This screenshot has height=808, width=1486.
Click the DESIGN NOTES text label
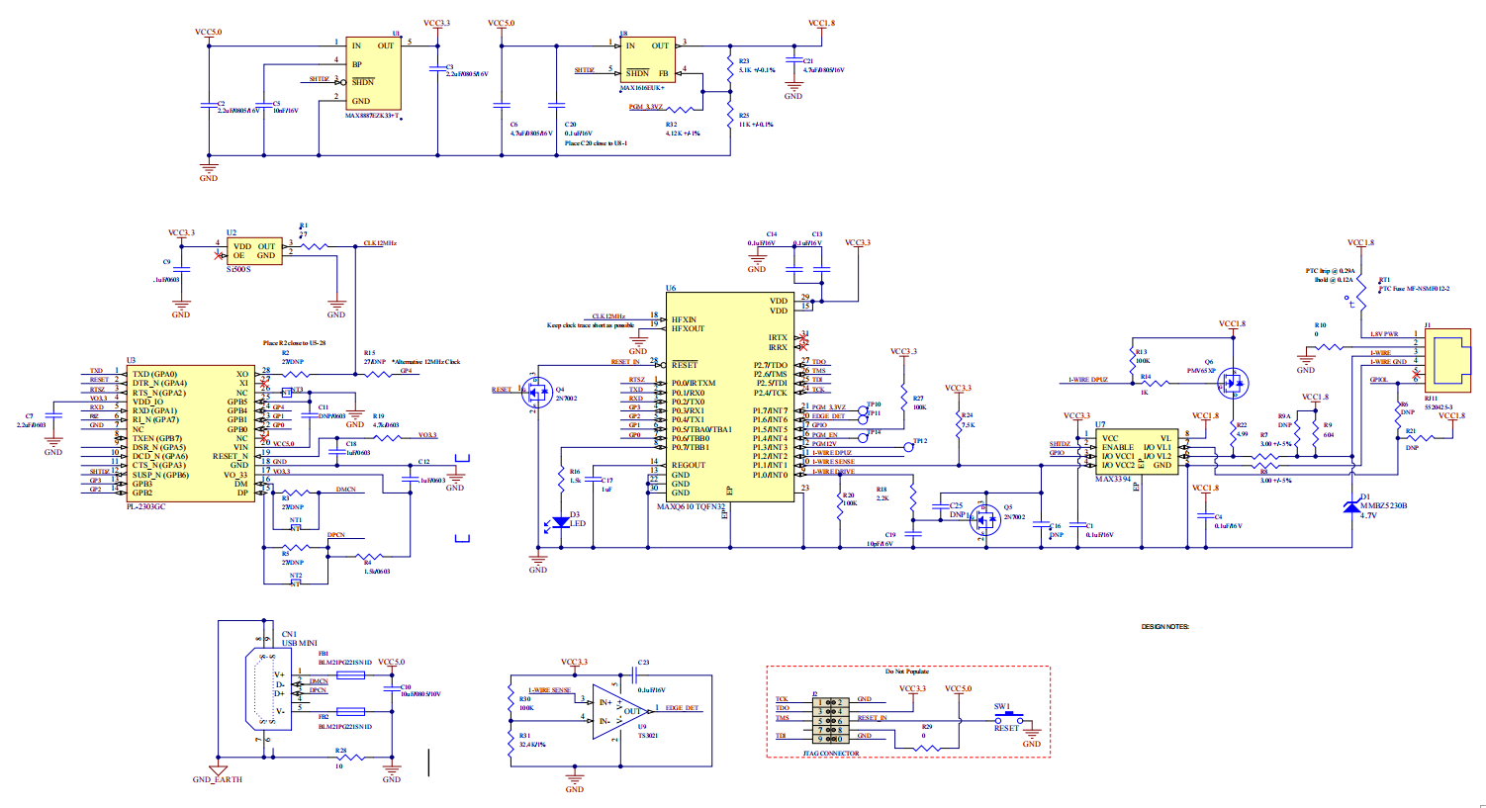pyautogui.click(x=1164, y=627)
